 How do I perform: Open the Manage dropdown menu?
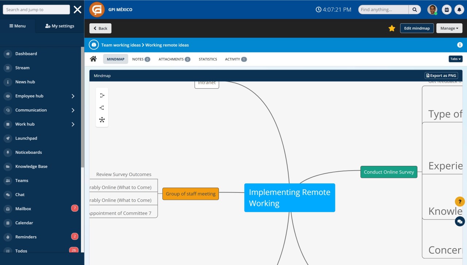[x=449, y=28]
